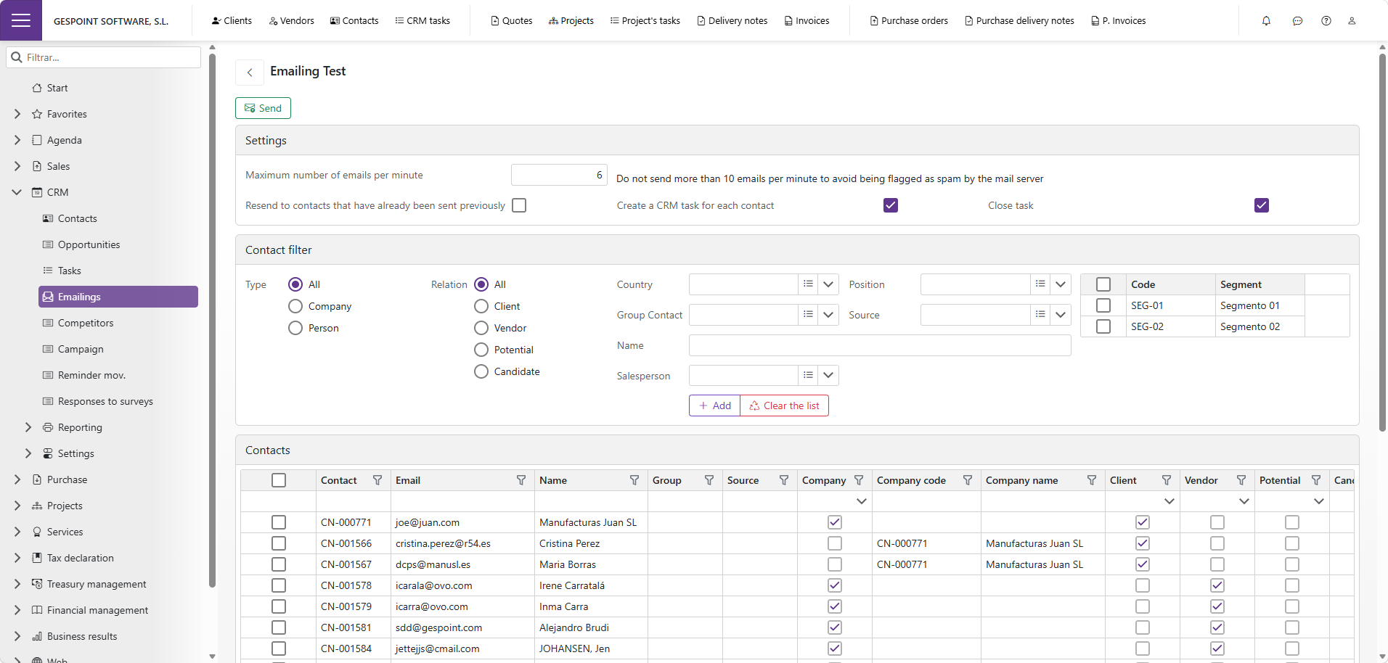Screen dimensions: 1388x663
Task: Collapse the CRM tree node
Action: (17, 192)
